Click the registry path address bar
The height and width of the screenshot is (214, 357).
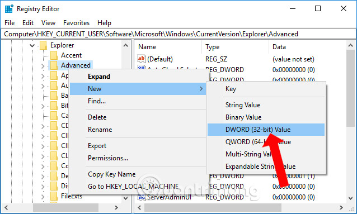click(x=178, y=34)
